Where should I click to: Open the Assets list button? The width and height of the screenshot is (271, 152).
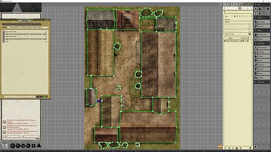click(264, 26)
